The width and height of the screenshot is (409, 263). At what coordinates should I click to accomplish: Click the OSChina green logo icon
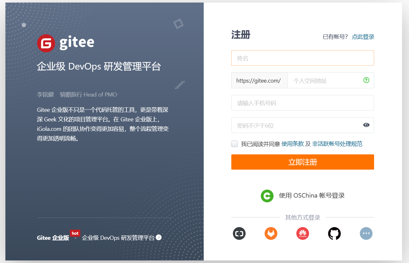(267, 196)
